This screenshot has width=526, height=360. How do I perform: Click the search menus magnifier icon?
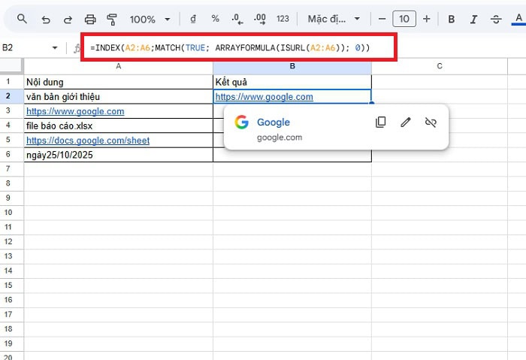pos(22,18)
